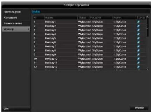Click the Nazwa column header
The image size is (151, 112).
(x=61, y=18)
